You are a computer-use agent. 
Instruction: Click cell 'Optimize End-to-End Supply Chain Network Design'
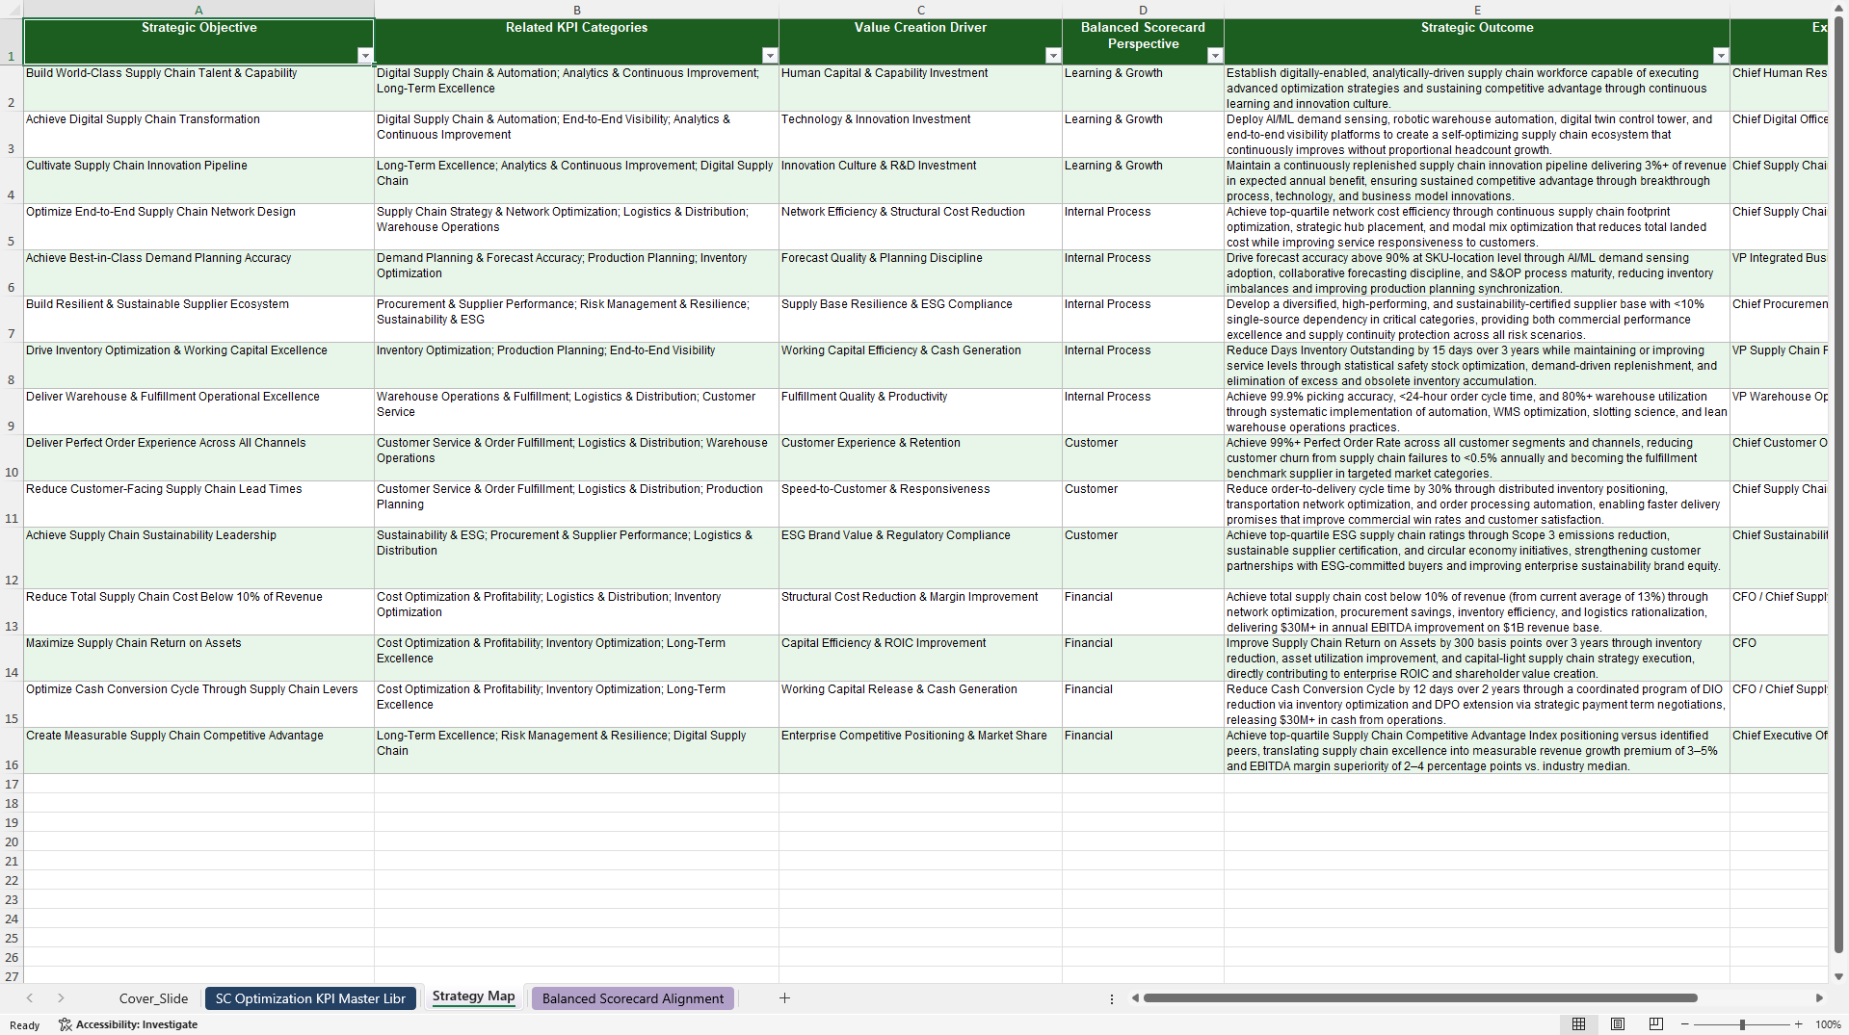click(198, 227)
